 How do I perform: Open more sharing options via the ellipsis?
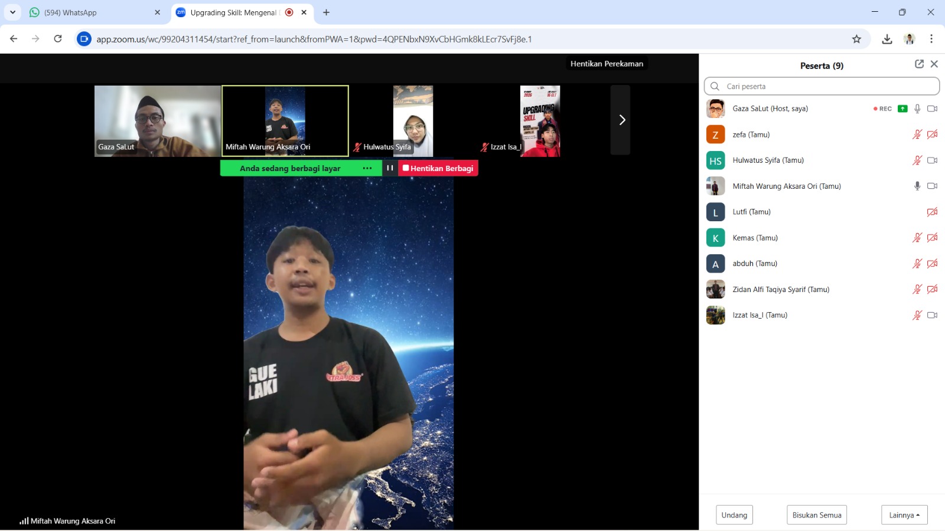pyautogui.click(x=367, y=168)
